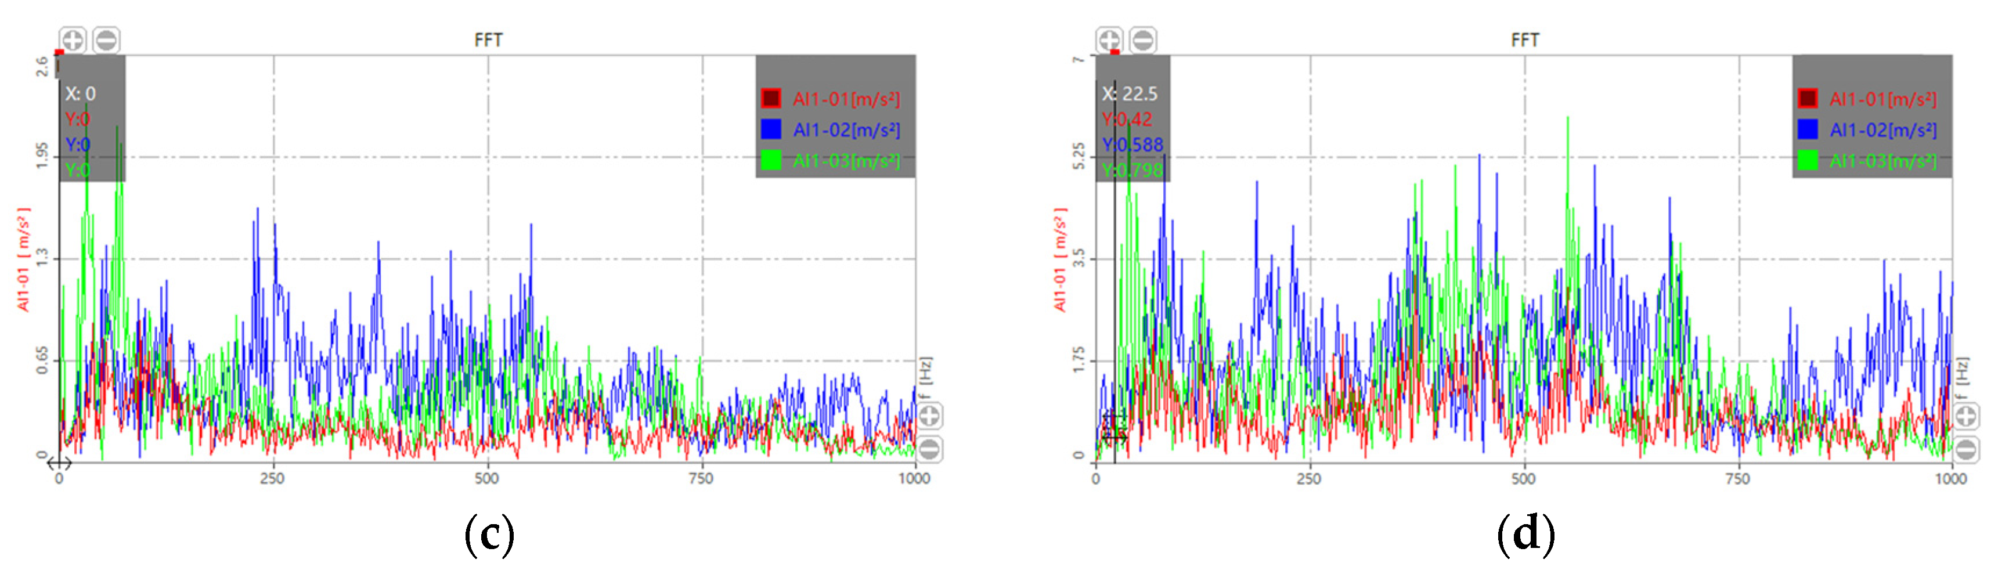Select AI1-03[m/s²] legend label in chart (c)
The height and width of the screenshot is (570, 1991).
click(846, 161)
